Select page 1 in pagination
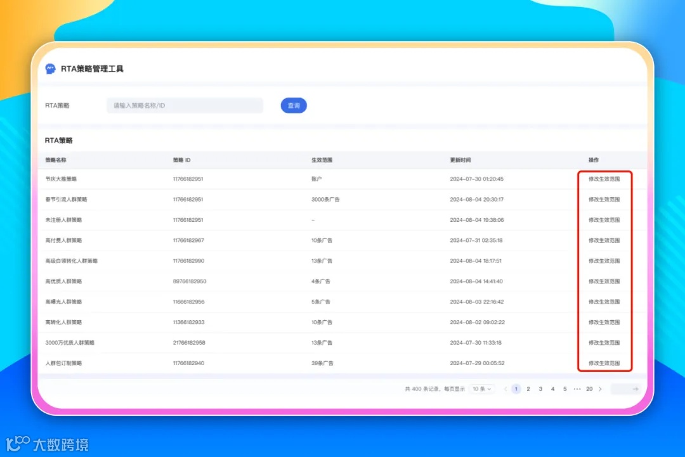The image size is (685, 457). coord(516,389)
